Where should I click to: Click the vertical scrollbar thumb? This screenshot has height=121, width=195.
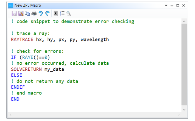coord(184,65)
